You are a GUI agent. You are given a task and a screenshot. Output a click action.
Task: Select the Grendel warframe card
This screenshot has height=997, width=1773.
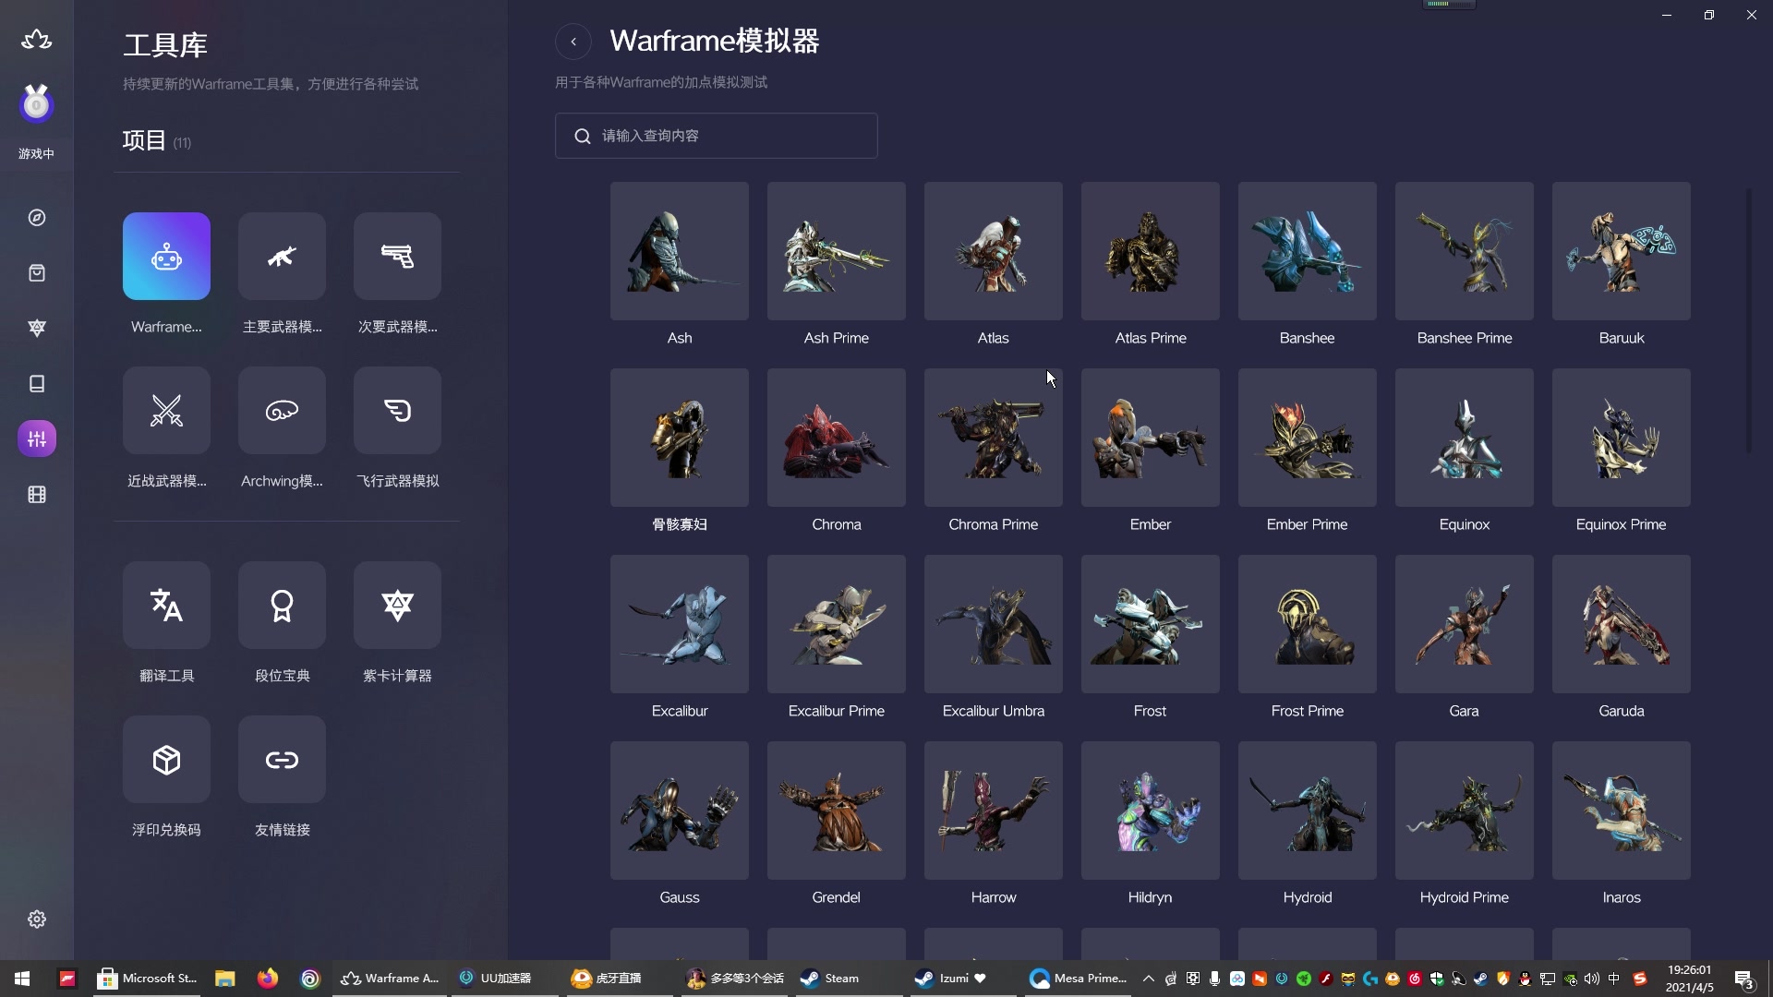click(x=837, y=811)
